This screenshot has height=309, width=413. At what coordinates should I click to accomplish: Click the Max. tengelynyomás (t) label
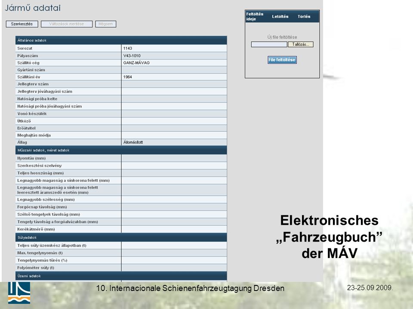pyautogui.click(x=40, y=253)
